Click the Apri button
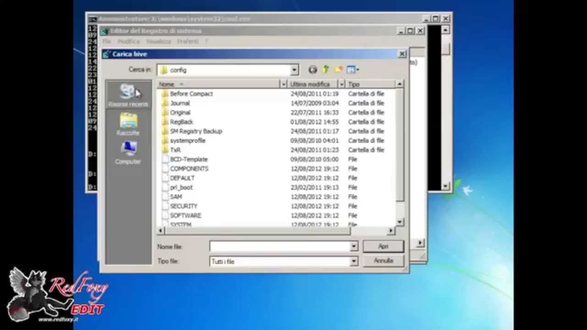Screen dimensions: 587x330 pos(383,247)
